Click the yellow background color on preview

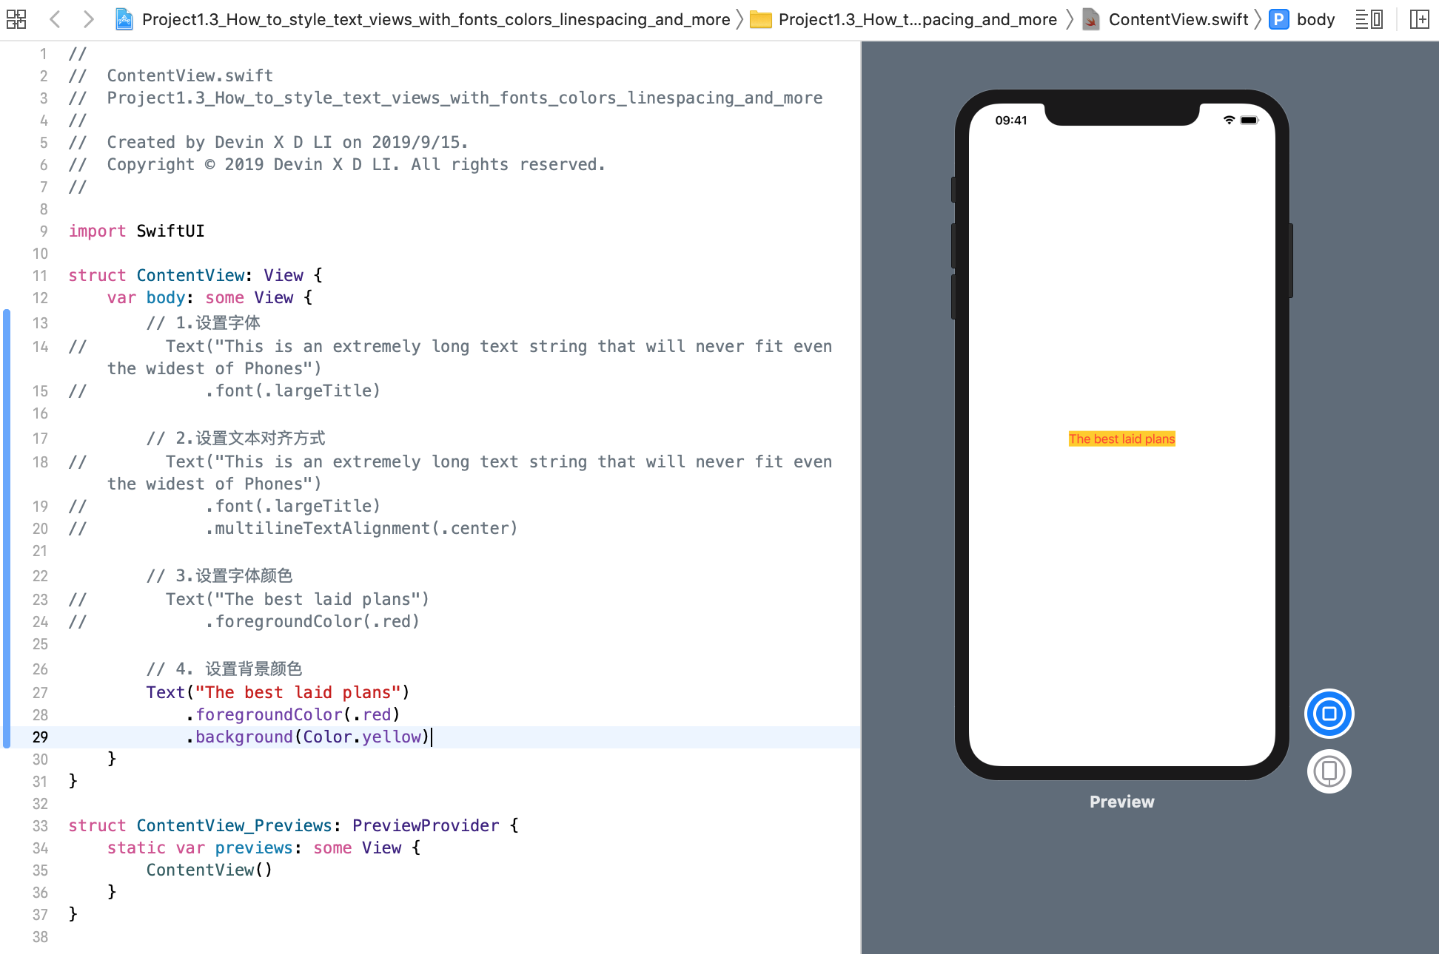(x=1121, y=438)
